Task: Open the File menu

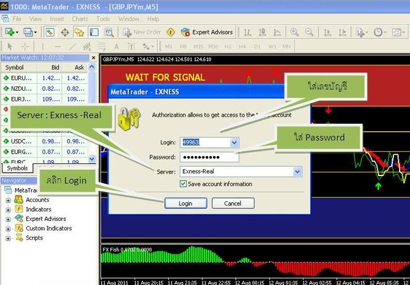Action: pos(17,19)
